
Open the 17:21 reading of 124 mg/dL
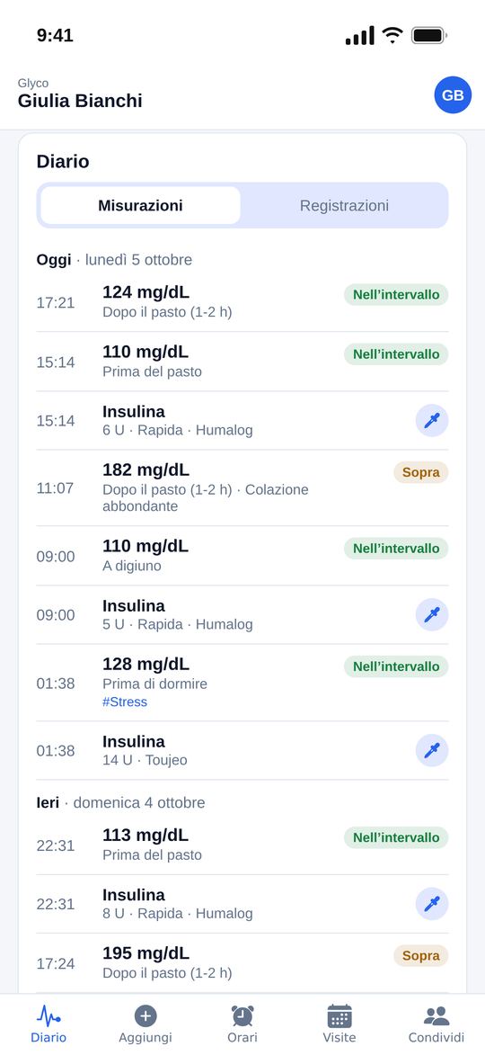242,302
